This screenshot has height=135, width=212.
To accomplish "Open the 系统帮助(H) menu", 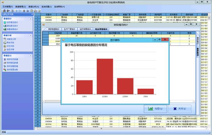I will click(60, 7).
